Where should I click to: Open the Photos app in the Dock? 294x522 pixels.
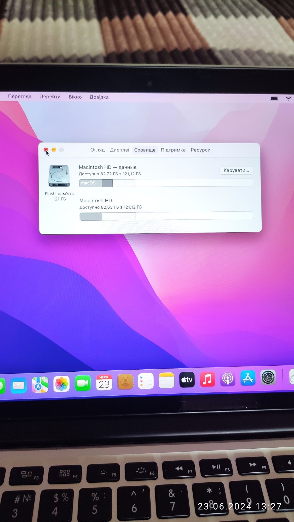pos(61,384)
